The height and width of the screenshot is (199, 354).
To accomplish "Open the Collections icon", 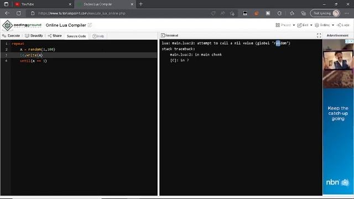I will (304, 13).
